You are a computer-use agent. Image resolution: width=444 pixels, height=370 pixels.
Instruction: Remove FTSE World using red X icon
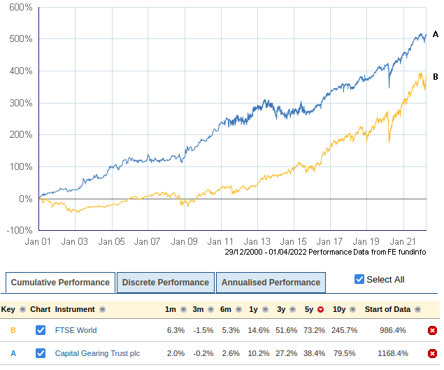coord(432,330)
